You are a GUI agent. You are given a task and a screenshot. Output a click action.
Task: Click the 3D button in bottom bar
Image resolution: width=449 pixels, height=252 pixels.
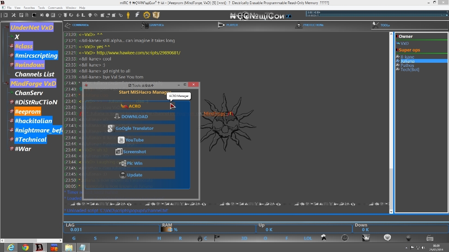tap(244, 239)
